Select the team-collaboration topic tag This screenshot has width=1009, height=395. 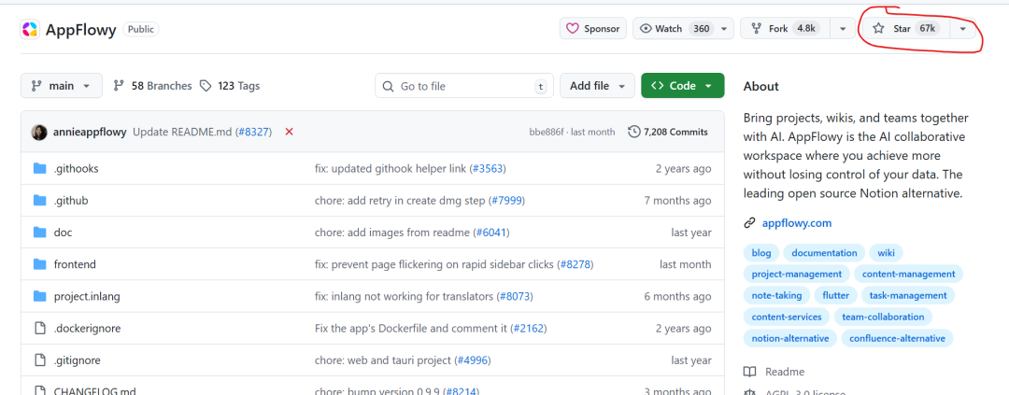pos(883,317)
